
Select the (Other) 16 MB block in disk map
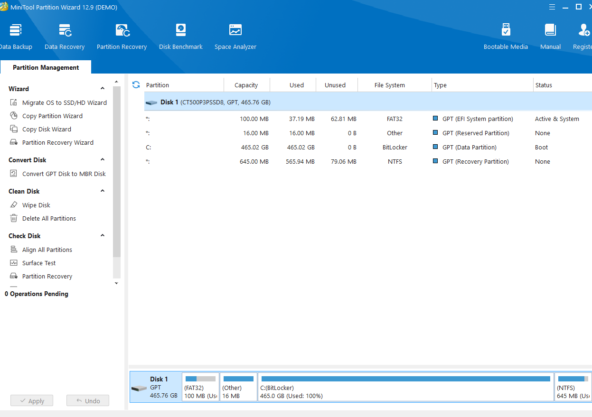coord(238,387)
